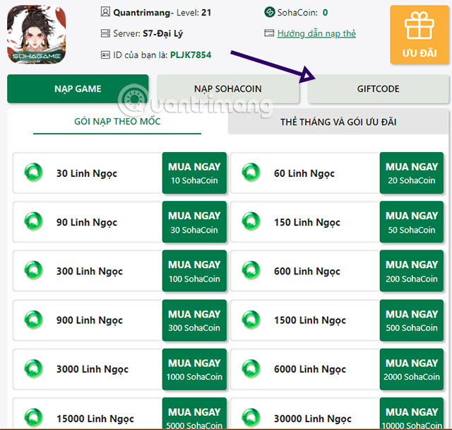Screen dimensions: 452x430
Task: Buy 15000 Linh Ngọc for 5000 SohaCoin
Action: (194, 414)
